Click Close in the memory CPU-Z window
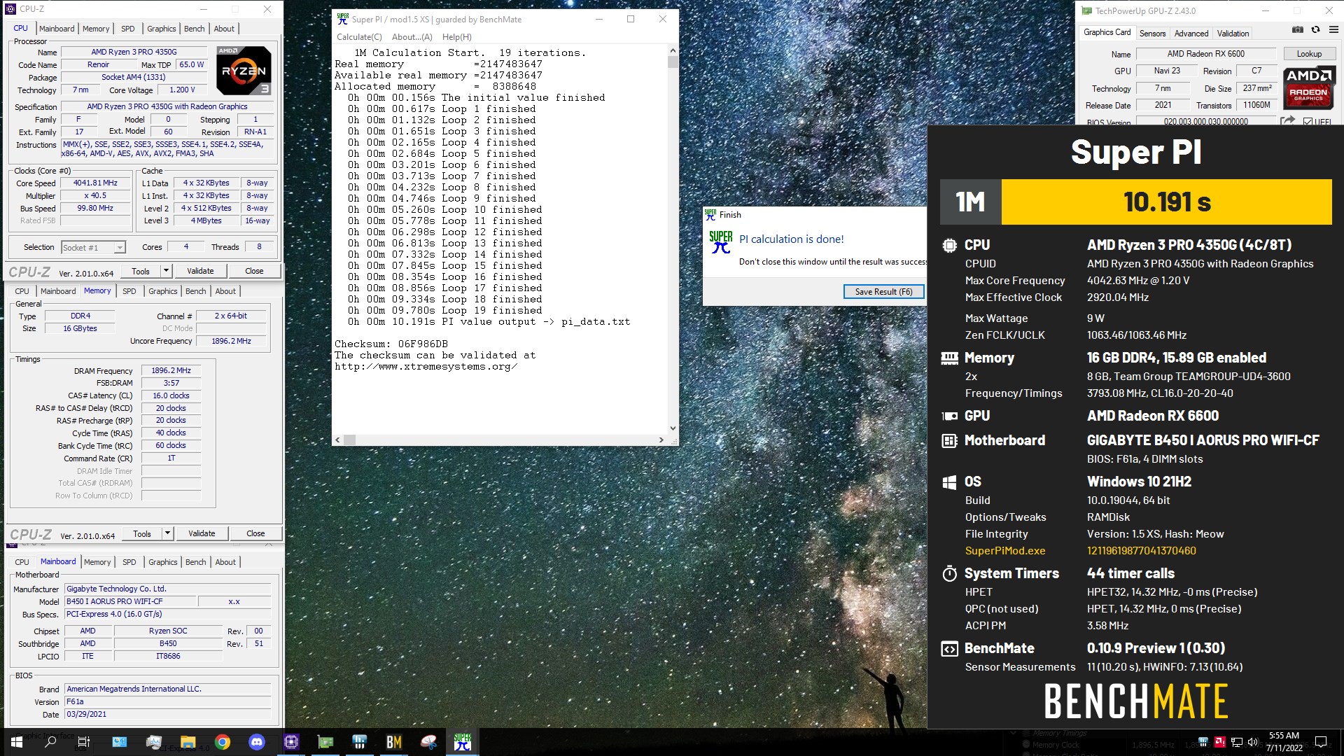The width and height of the screenshot is (1344, 756). [255, 533]
